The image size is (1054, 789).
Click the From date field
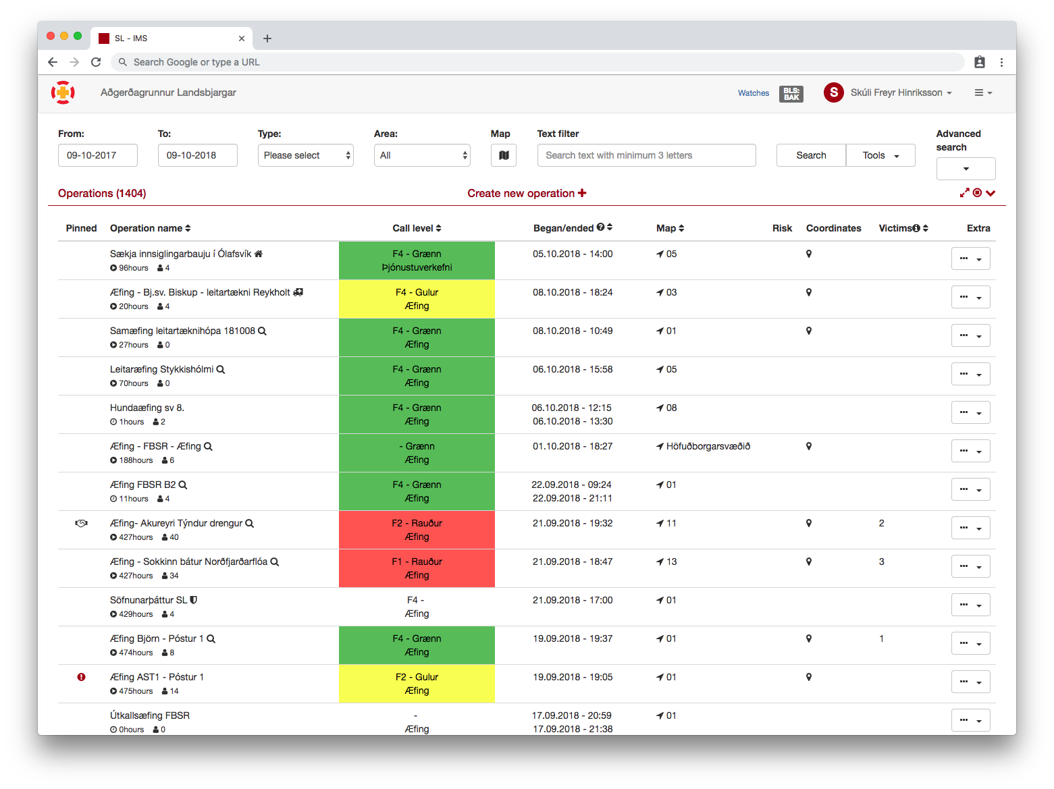coord(98,155)
